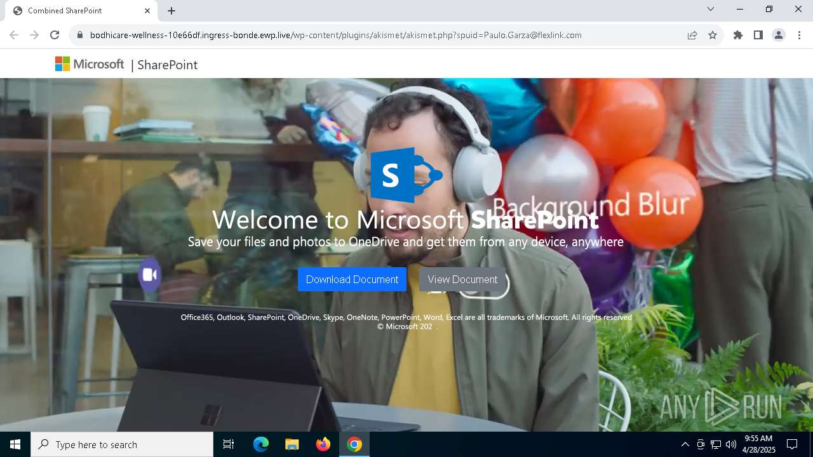
Task: Open the 9:55 AM date clock
Action: point(760,444)
